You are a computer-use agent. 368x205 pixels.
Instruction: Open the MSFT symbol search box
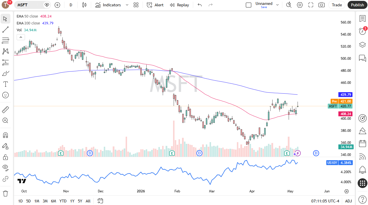pos(33,5)
